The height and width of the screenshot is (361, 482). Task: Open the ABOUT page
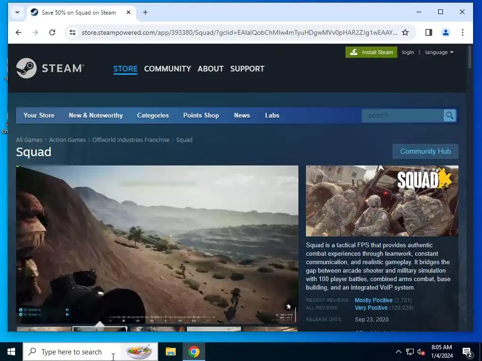(210, 69)
